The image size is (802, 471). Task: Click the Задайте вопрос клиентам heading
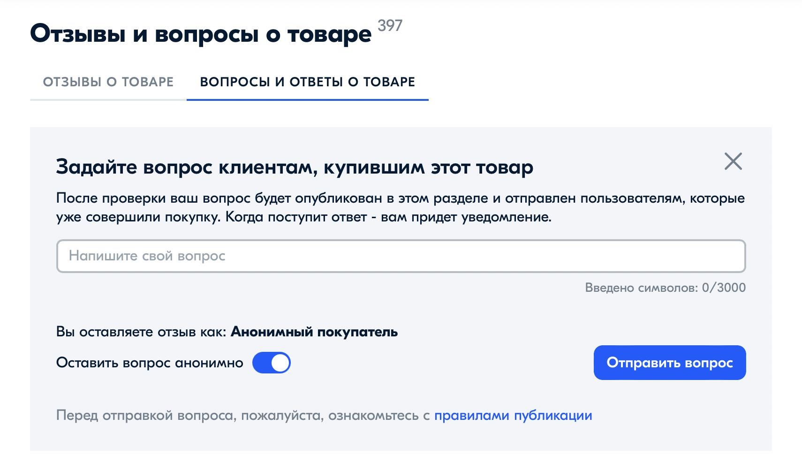295,167
